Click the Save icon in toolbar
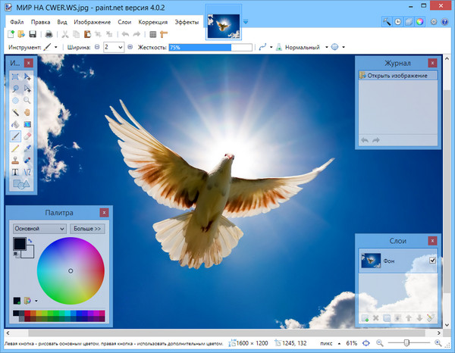This screenshot has width=455, height=353. (x=33, y=34)
